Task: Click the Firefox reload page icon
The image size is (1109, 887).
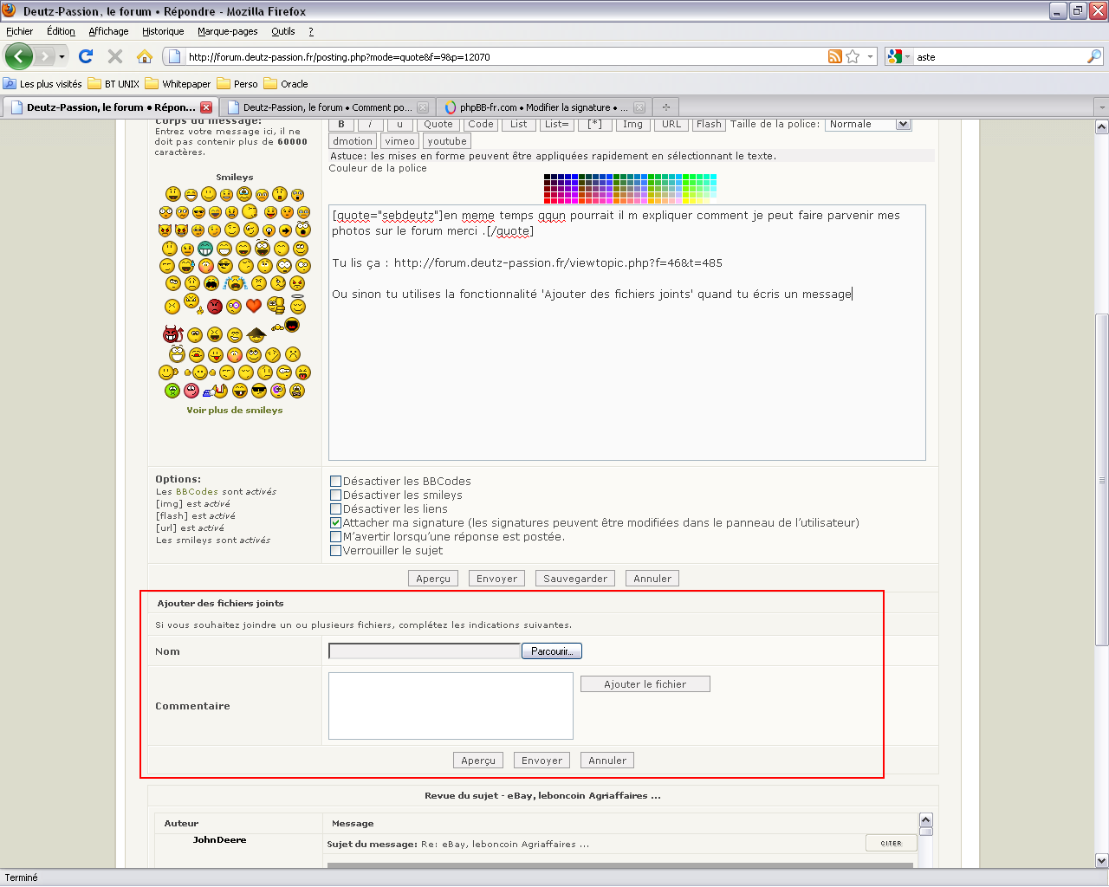Action: click(x=86, y=56)
